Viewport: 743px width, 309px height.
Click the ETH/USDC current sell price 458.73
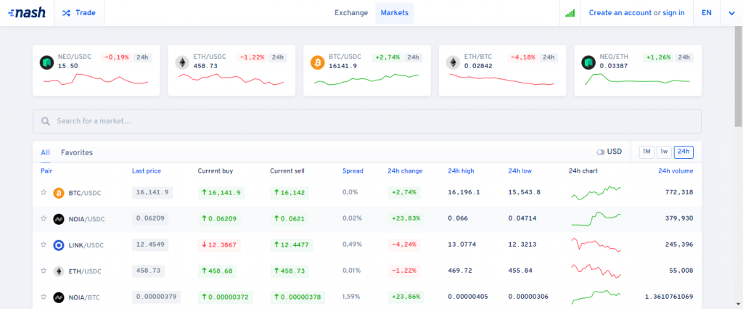(290, 271)
